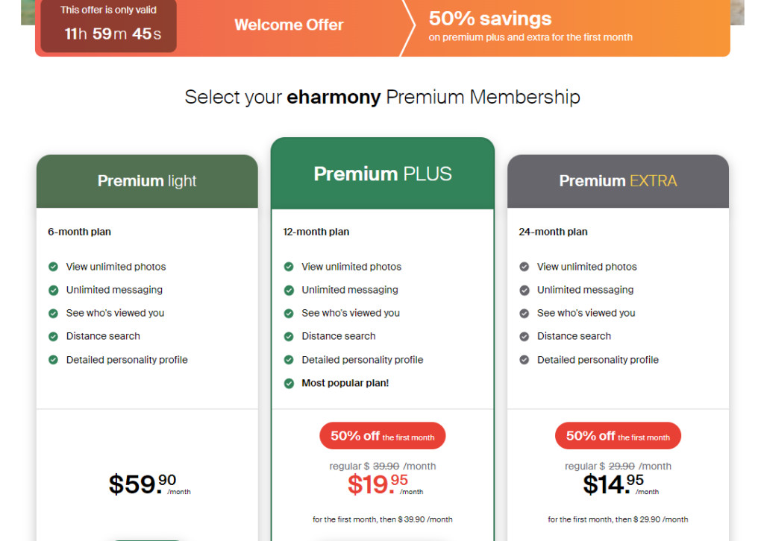
Task: Click the countdown timer showing 11h 59m 45s
Action: click(x=107, y=32)
